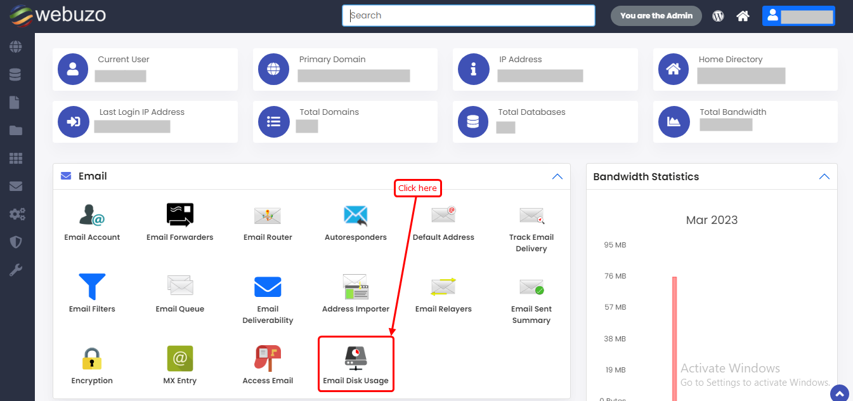The width and height of the screenshot is (853, 401).
Task: Open Autoresponders
Action: point(355,216)
